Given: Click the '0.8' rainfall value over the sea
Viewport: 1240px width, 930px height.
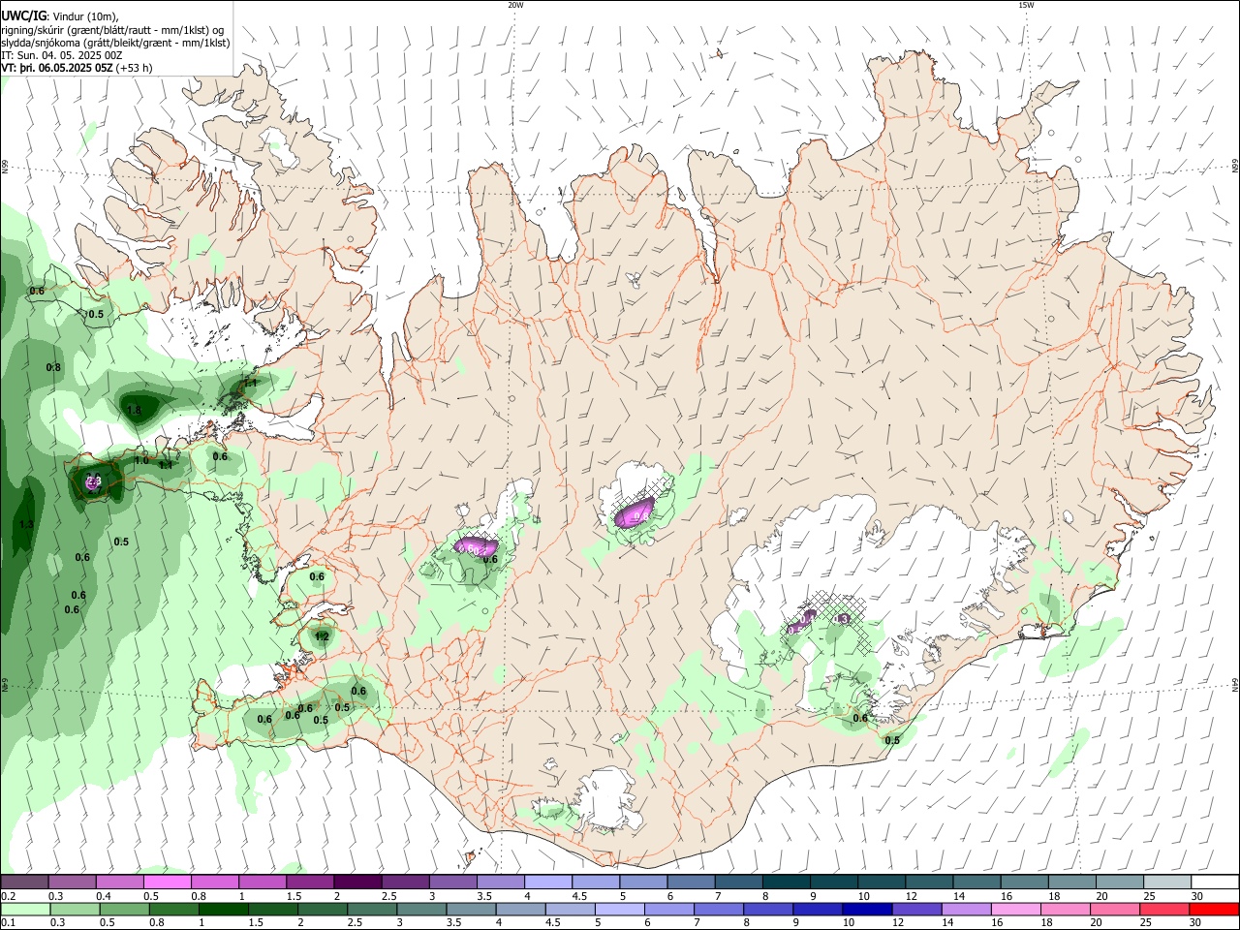Looking at the screenshot, I should click(x=53, y=368).
